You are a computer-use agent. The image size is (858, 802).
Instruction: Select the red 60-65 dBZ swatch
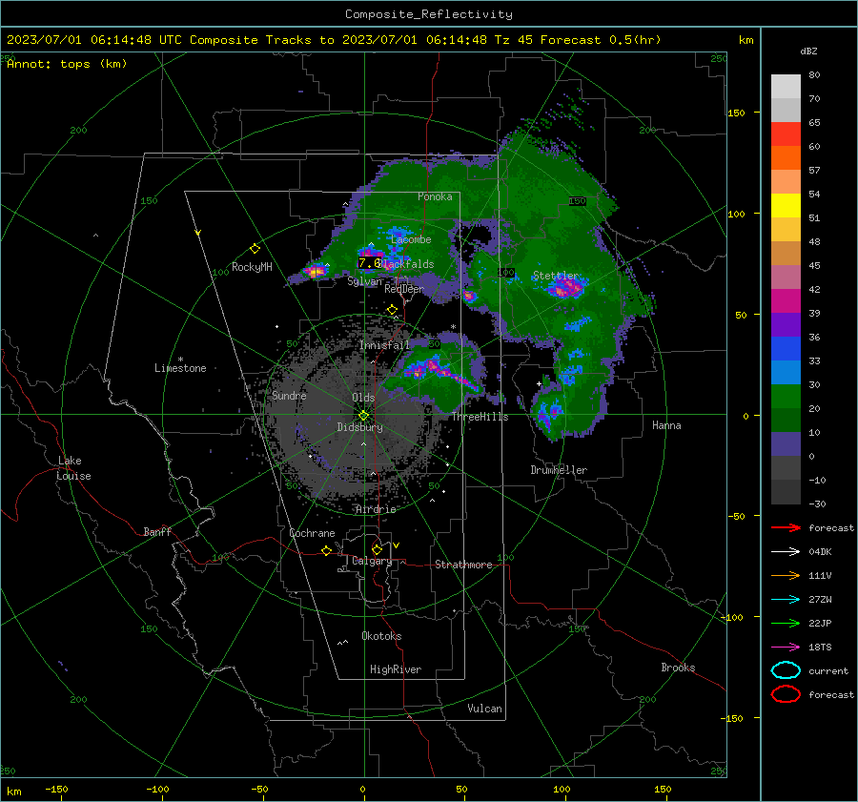786,134
